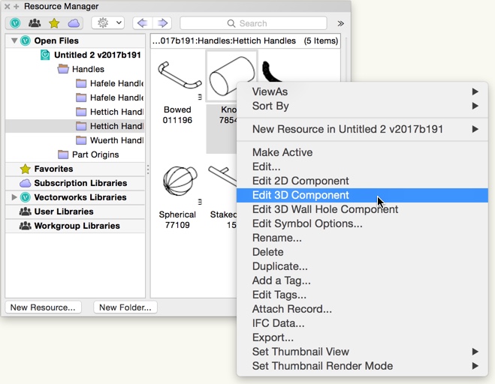Choose Edit Tags...

pyautogui.click(x=362, y=295)
